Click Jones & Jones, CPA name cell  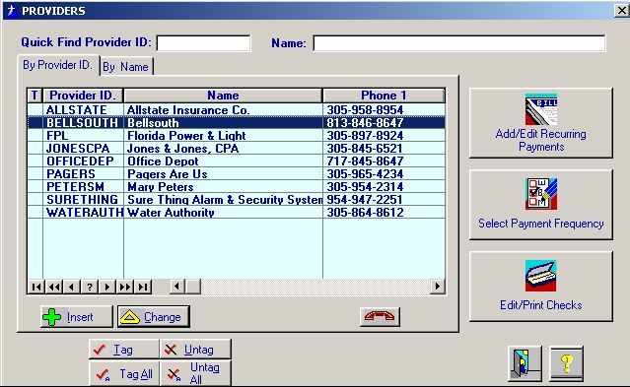223,148
